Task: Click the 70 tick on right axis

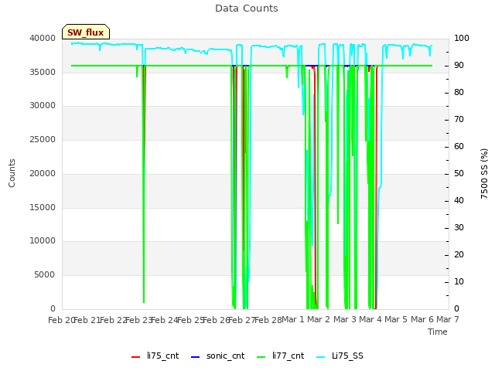Action: (459, 120)
